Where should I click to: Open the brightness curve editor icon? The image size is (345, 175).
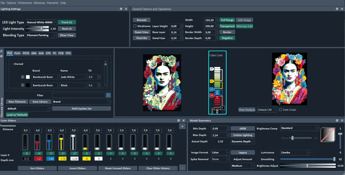click(x=328, y=134)
